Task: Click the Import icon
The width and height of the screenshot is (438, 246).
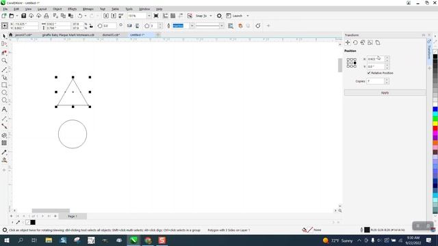Action: [x=106, y=16]
